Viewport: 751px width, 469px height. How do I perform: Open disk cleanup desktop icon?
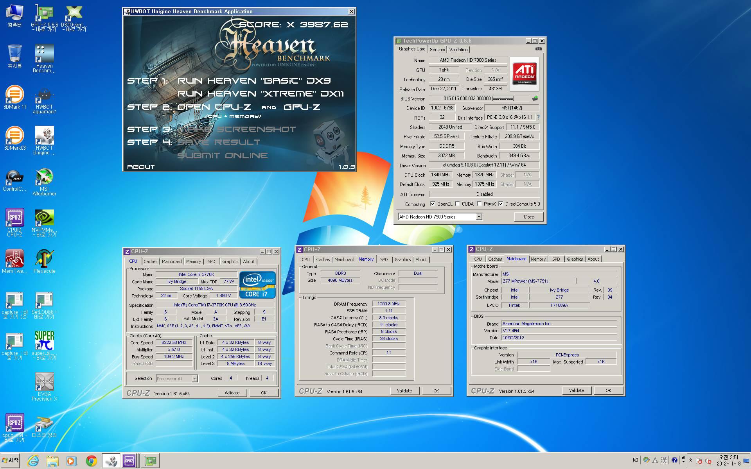[x=44, y=427]
